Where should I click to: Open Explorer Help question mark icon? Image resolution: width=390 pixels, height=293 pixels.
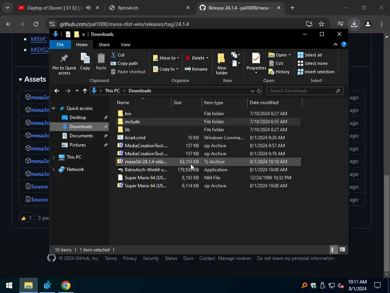click(344, 44)
